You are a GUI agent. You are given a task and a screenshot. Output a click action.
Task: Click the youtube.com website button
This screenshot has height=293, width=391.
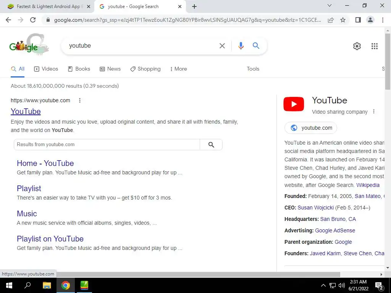point(311,128)
